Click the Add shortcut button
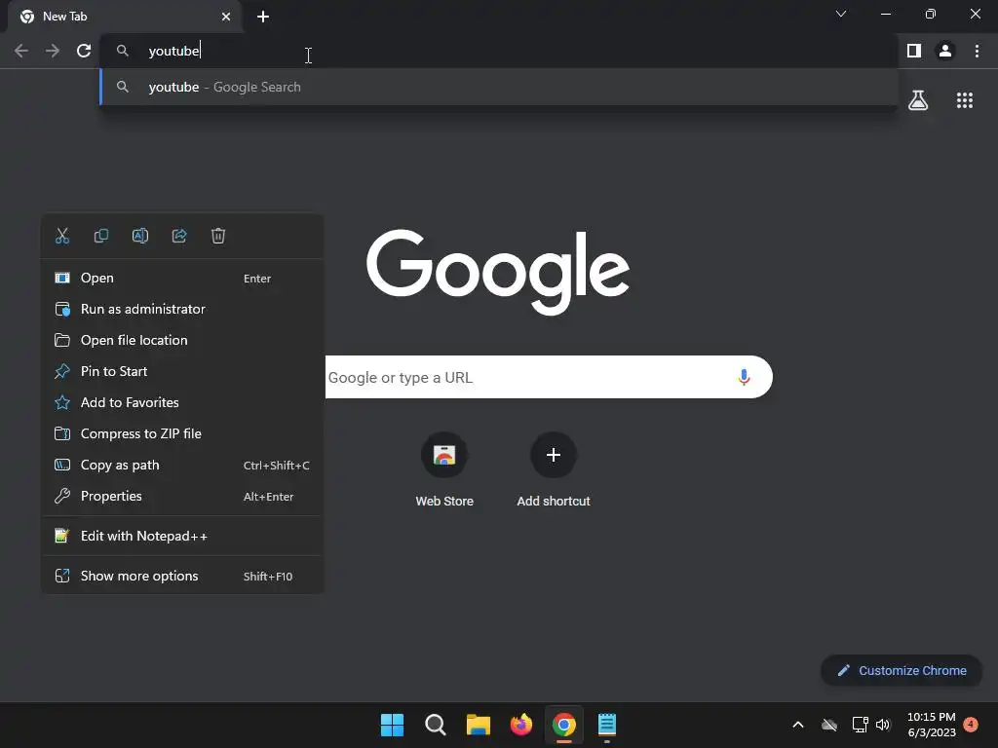Screen dimensions: 998x748 tap(554, 470)
